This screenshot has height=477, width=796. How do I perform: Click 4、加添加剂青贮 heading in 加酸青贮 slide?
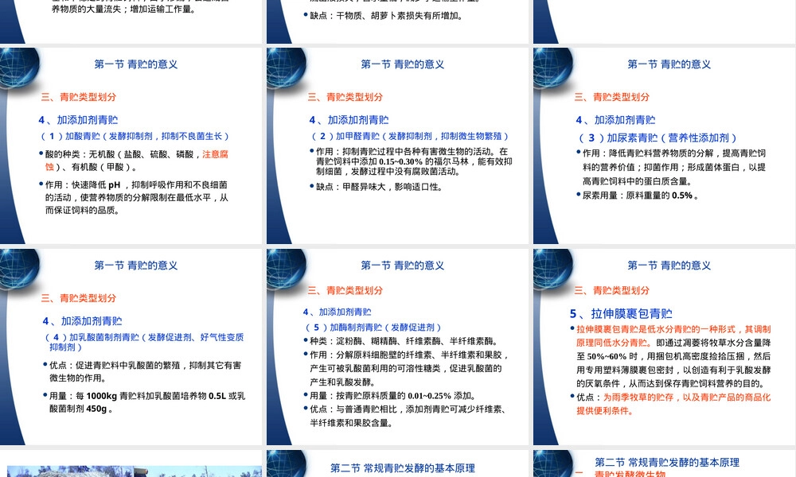coord(78,119)
